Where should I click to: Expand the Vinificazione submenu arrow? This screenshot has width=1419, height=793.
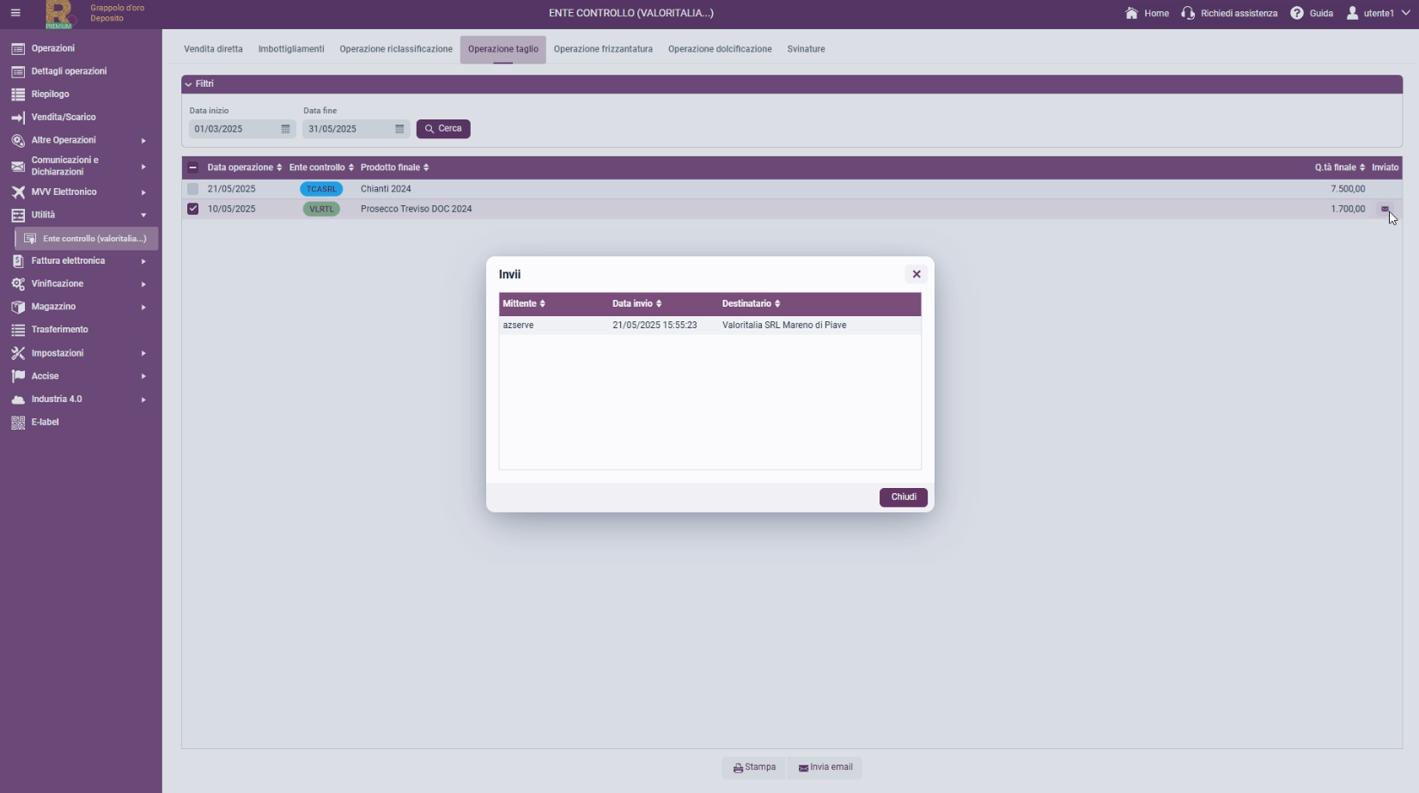point(143,284)
